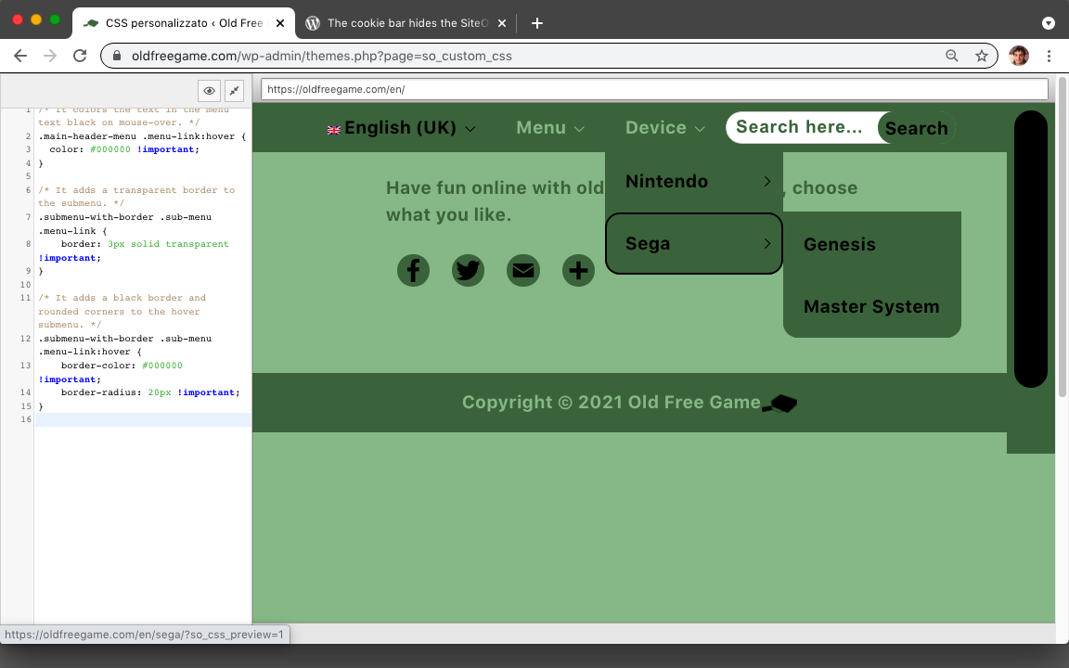
Task: Close the CSS personalizzato tab
Action: (279, 23)
